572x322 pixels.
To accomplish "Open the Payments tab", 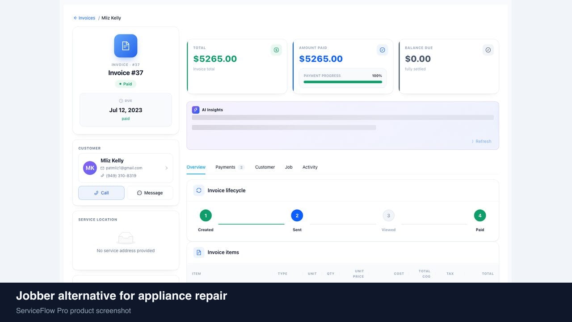I will 230,167.
